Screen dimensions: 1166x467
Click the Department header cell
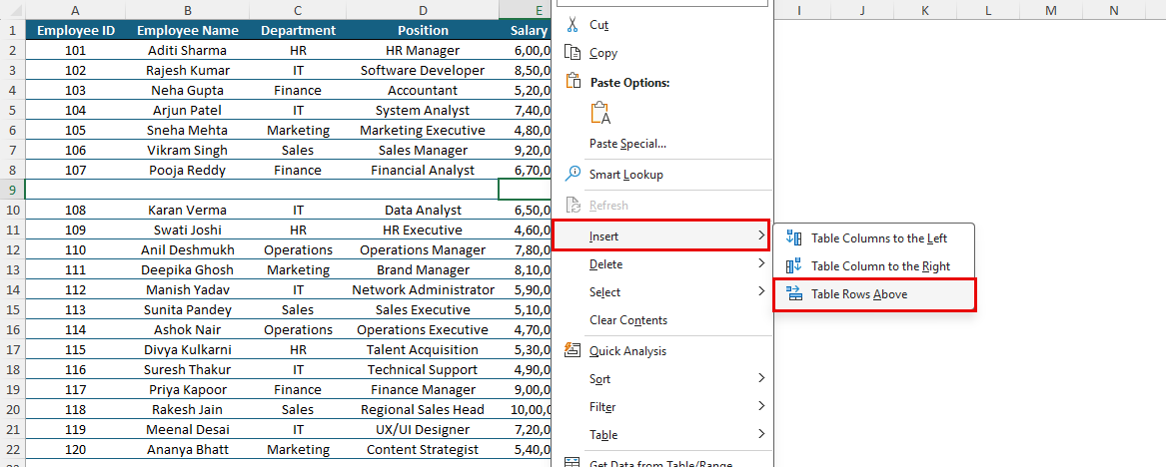click(298, 31)
